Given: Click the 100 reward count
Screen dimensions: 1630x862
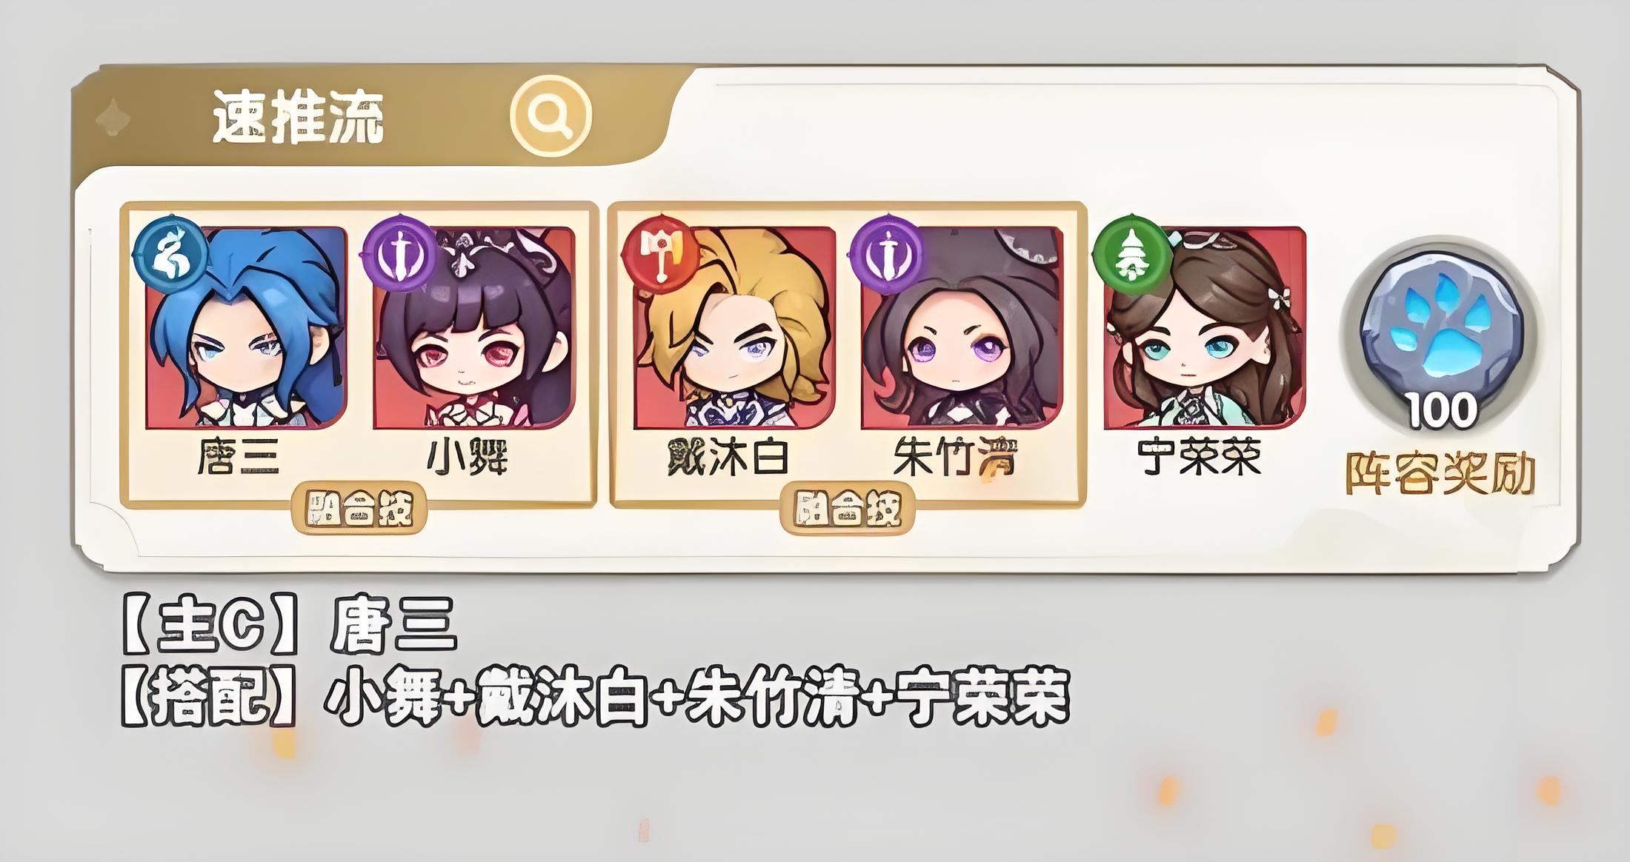Looking at the screenshot, I should [x=1441, y=410].
